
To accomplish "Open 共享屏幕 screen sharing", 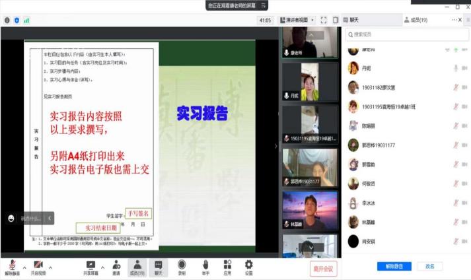I will pos(91,264).
